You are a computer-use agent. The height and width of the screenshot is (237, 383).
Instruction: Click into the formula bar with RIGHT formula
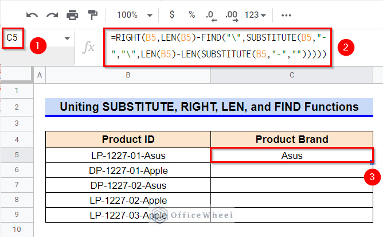click(x=218, y=46)
